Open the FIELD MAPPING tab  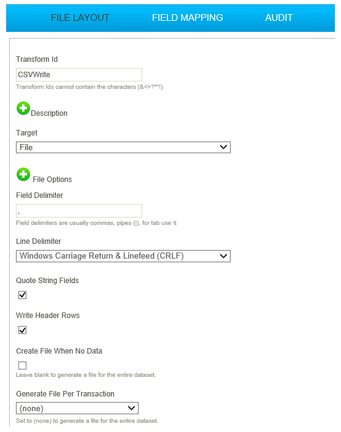coord(188,18)
